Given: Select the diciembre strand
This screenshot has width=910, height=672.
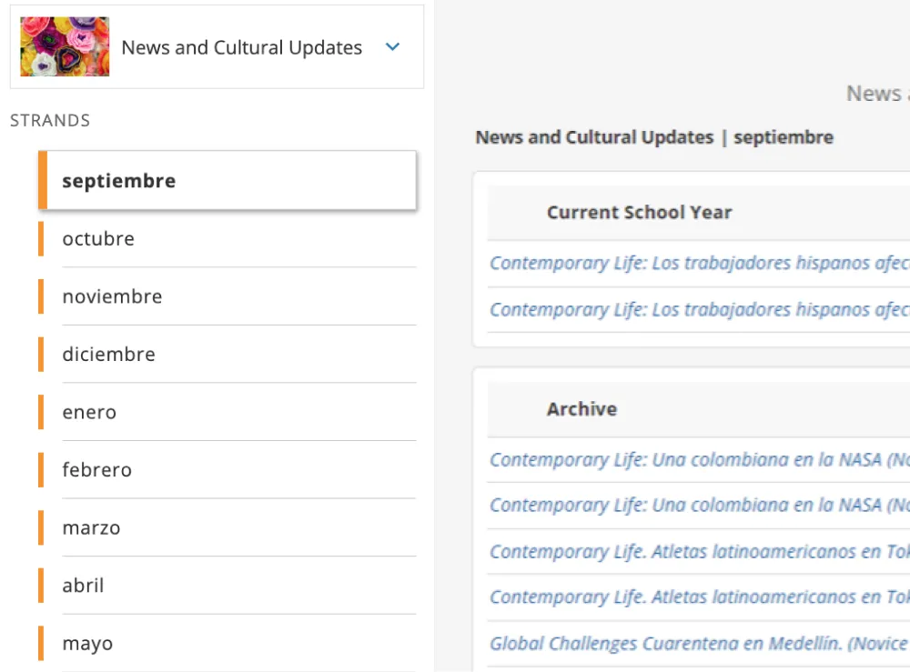Looking at the screenshot, I should click(x=108, y=354).
